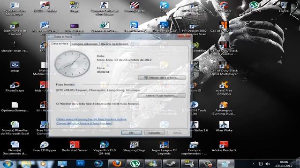Screen dimensions: 300x168
Task: Open Microsoft Word desktop shortcut
Action: (x=45, y=28)
